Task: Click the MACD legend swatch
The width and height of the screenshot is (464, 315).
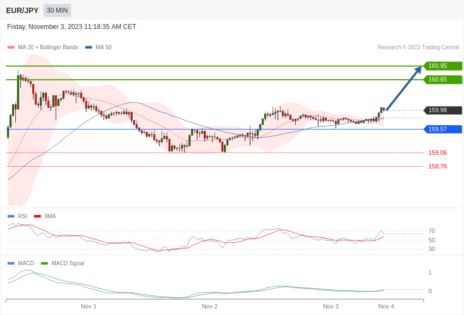Action: point(11,264)
